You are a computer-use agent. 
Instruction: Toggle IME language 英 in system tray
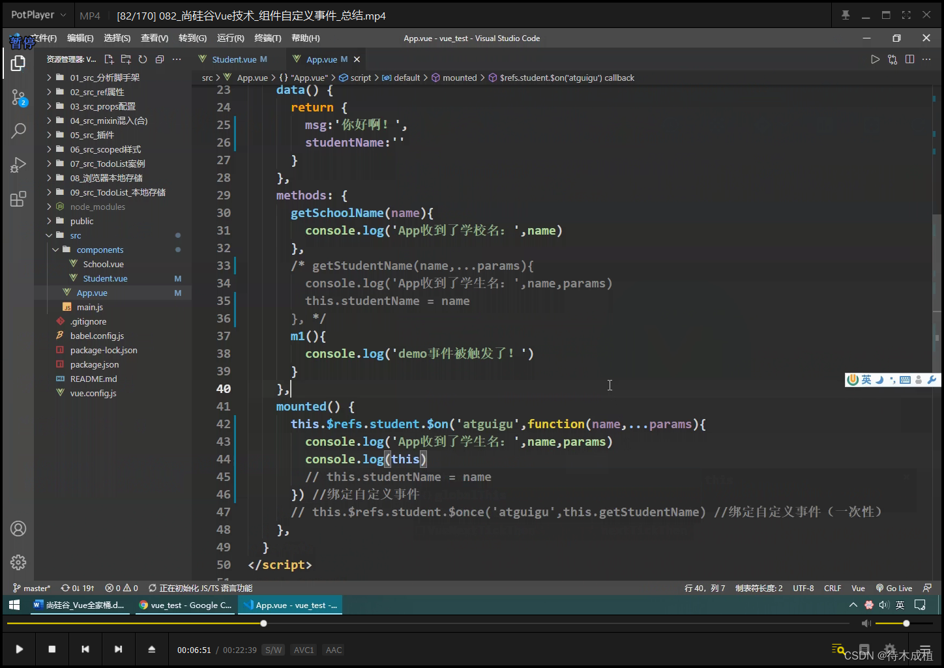coord(900,605)
